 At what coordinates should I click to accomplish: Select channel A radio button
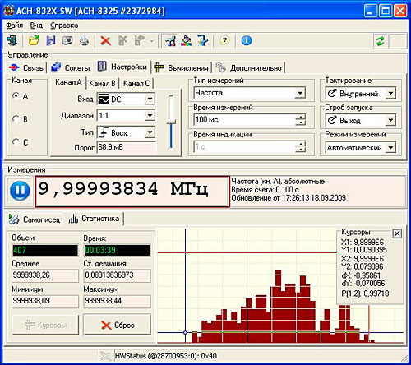[x=16, y=96]
